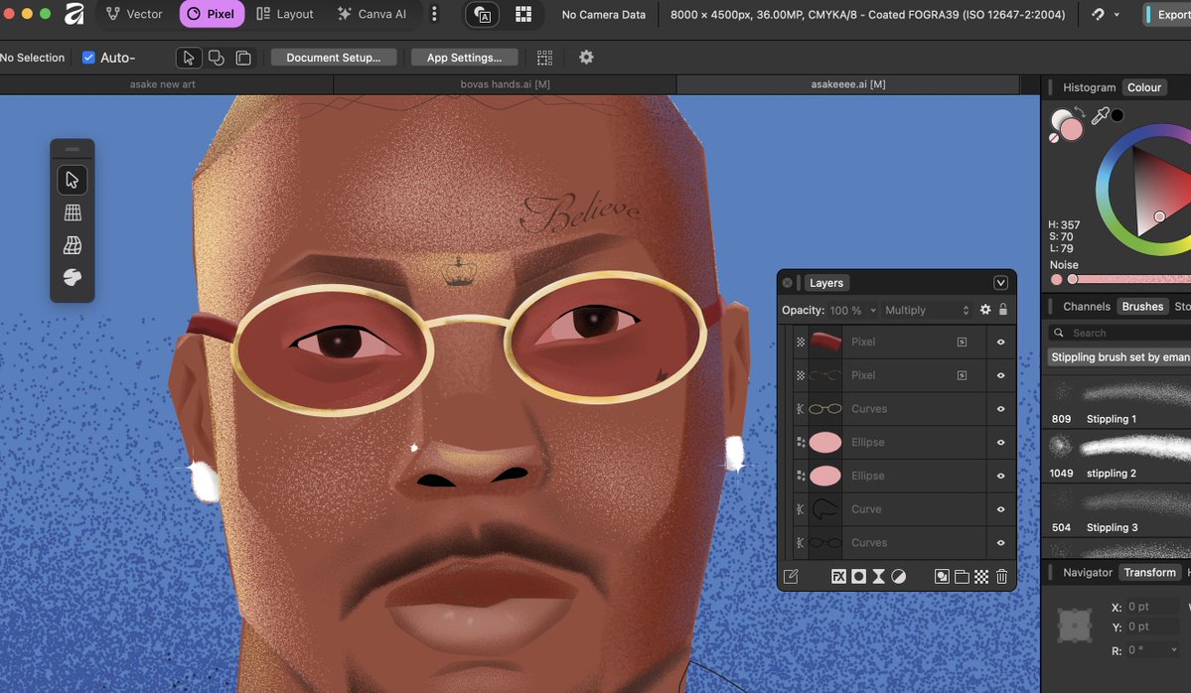Switch to 'asake new art' document tab
This screenshot has width=1191, height=693.
[163, 84]
